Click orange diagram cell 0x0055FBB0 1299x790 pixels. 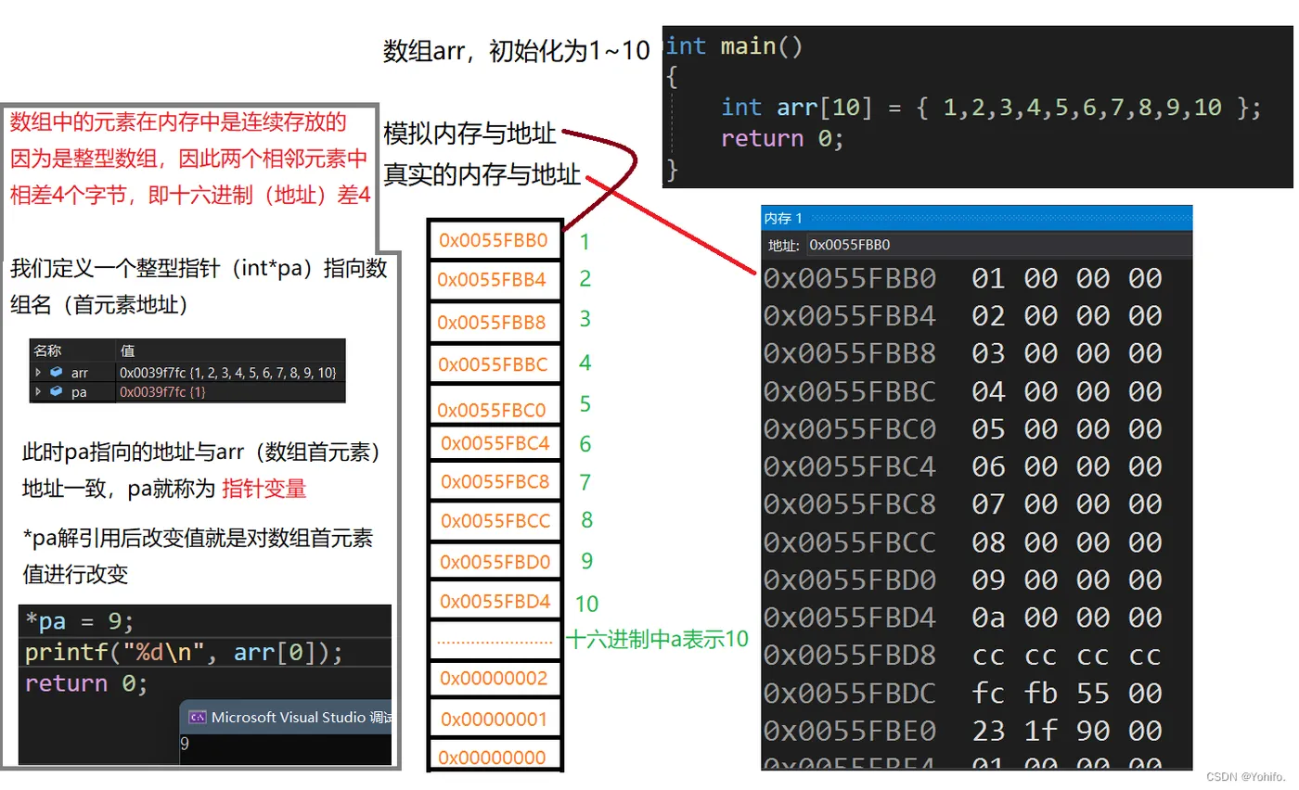coord(495,240)
